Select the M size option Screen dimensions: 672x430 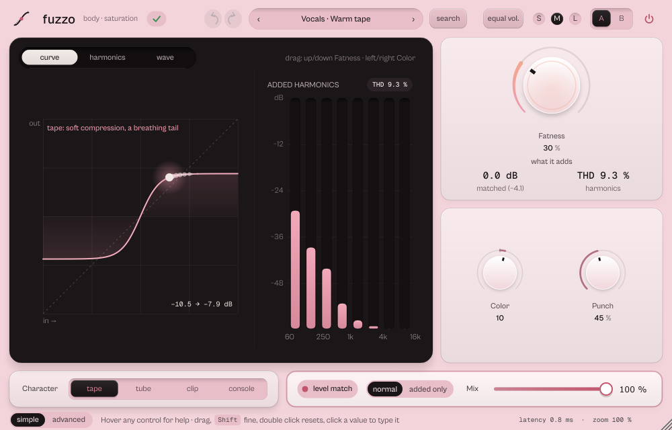coord(556,18)
